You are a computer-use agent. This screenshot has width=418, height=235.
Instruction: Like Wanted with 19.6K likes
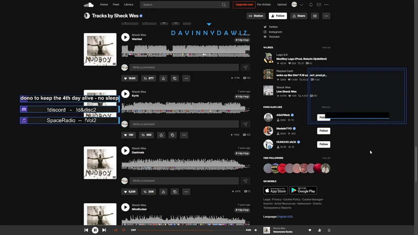(130, 78)
